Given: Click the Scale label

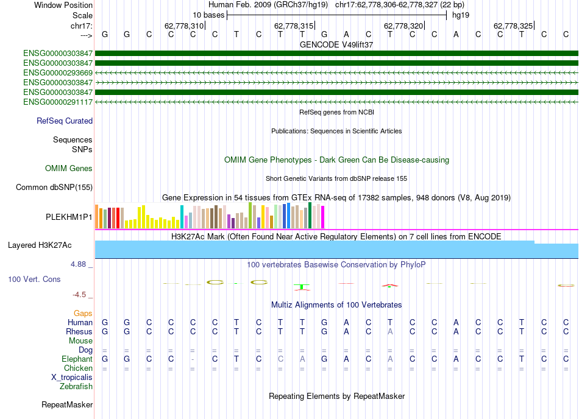Looking at the screenshot, I should point(82,15).
